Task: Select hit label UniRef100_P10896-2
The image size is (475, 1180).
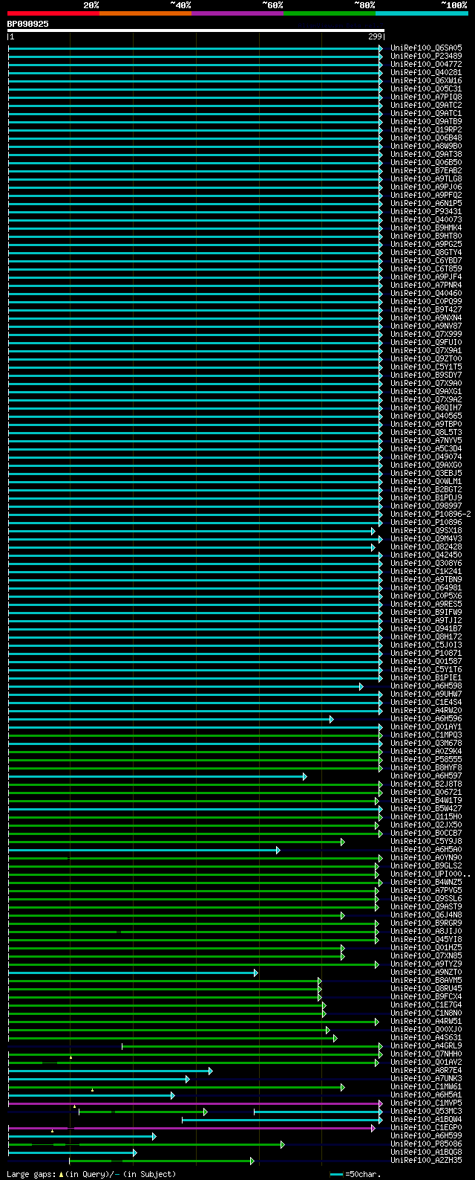Action: point(430,514)
